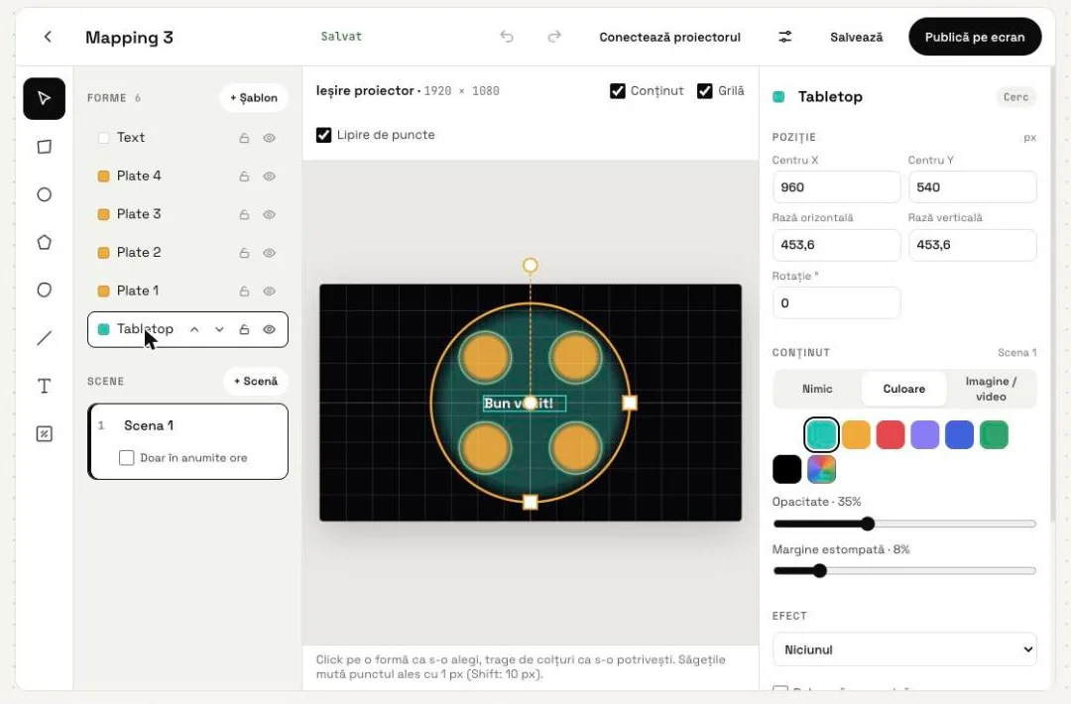
Task: Lock the Text shape
Action: pos(244,138)
